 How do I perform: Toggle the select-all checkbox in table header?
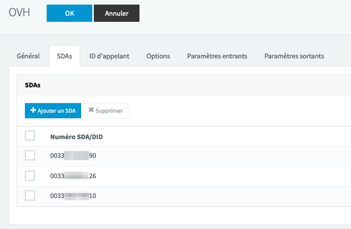coord(30,136)
